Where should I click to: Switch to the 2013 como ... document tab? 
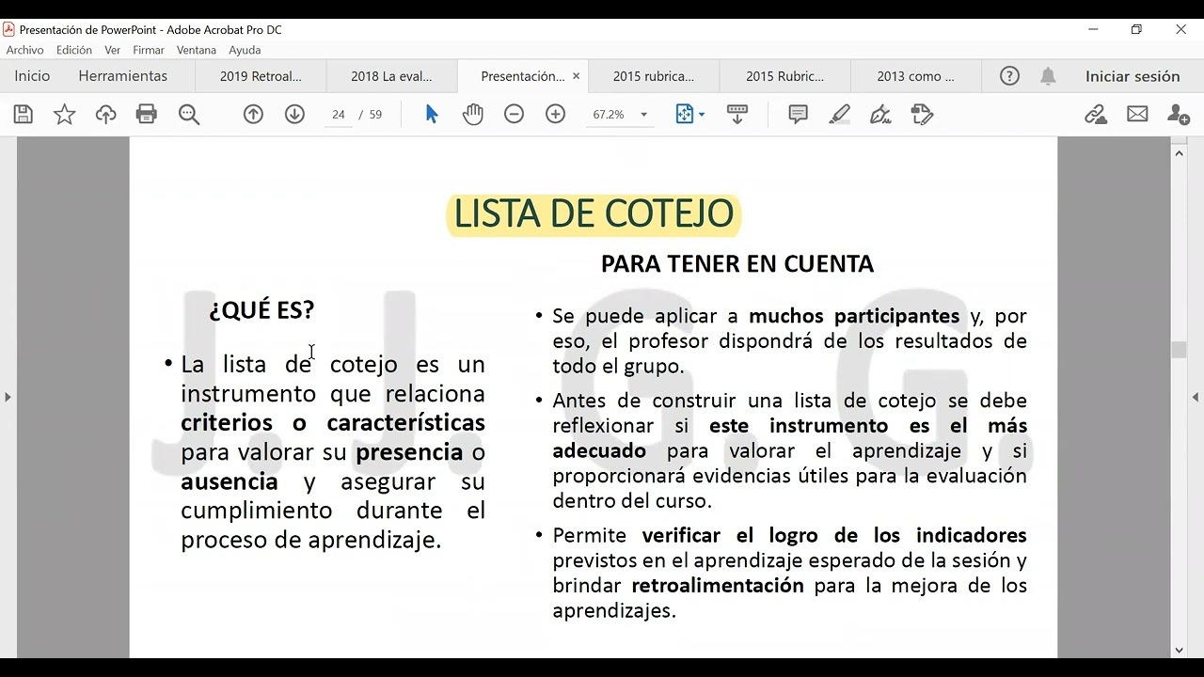pyautogui.click(x=915, y=76)
